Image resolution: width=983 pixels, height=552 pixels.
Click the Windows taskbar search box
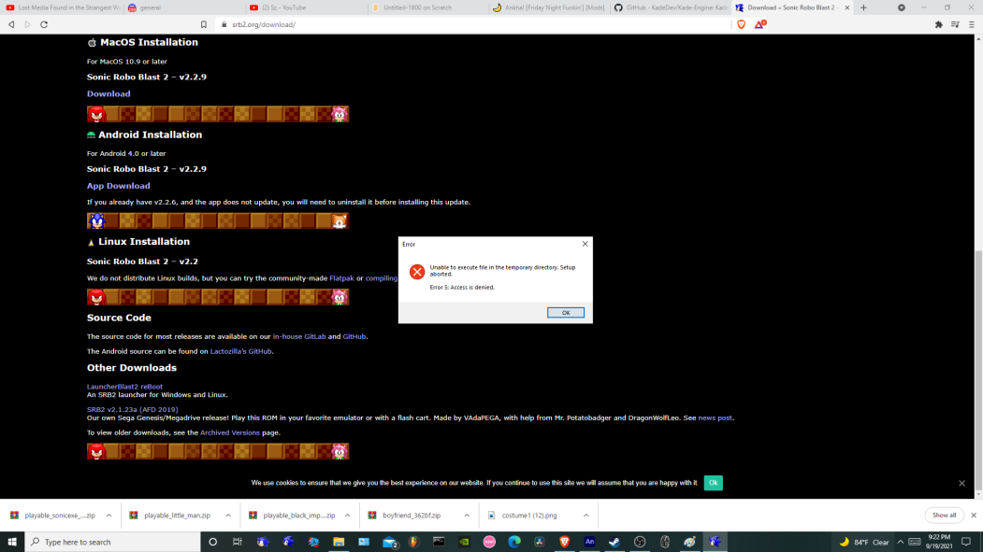112,542
